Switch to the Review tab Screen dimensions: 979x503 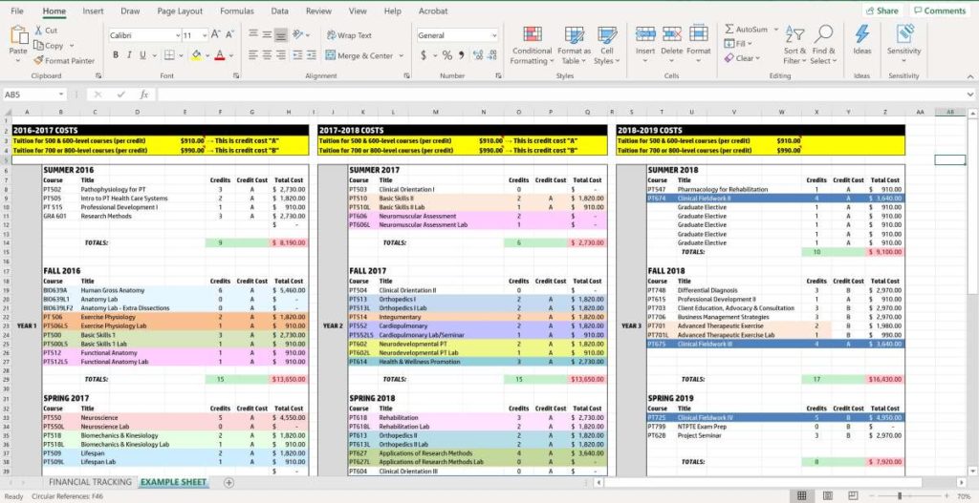click(318, 11)
